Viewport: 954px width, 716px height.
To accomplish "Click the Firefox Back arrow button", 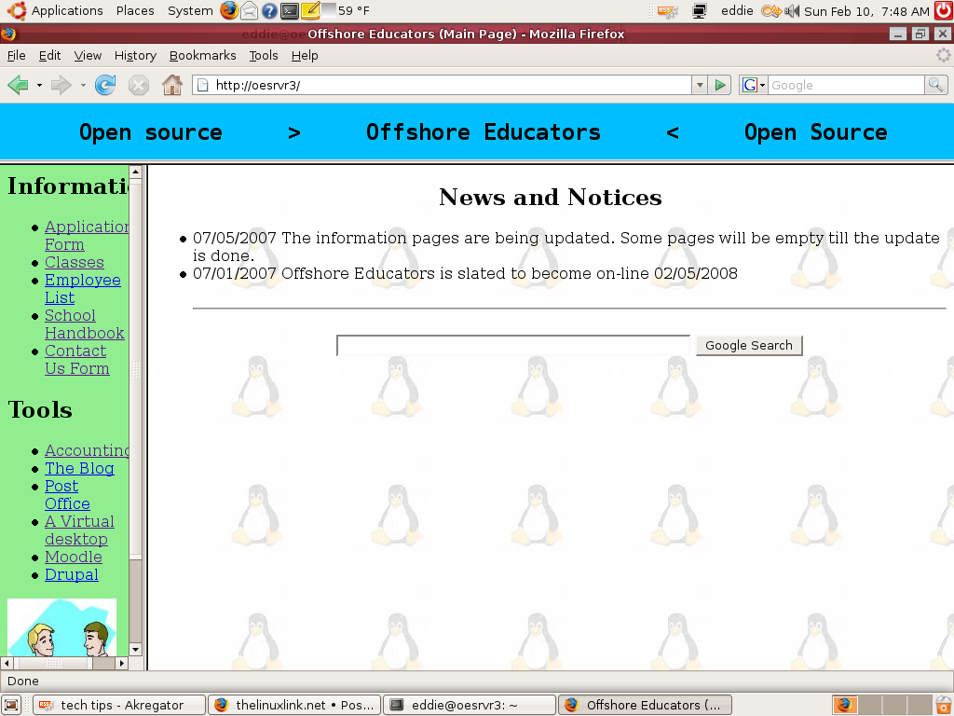I will pos(19,85).
